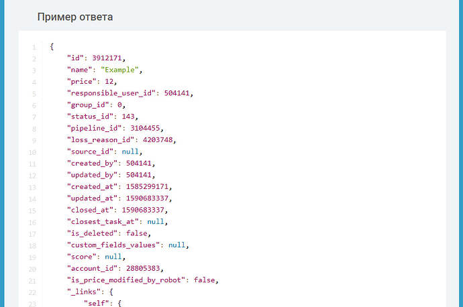Click the "price": 12 line
The width and height of the screenshot is (463, 307).
click(92, 81)
